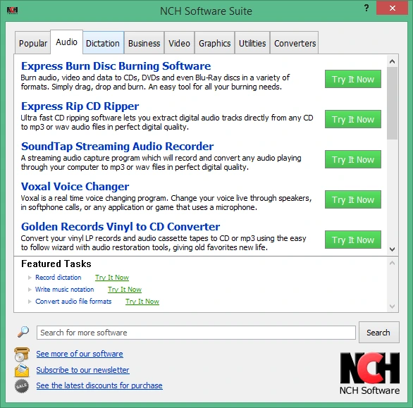The width and height of the screenshot is (413, 408).
Task: Click the arrow beside Write music notation
Action: click(x=30, y=290)
